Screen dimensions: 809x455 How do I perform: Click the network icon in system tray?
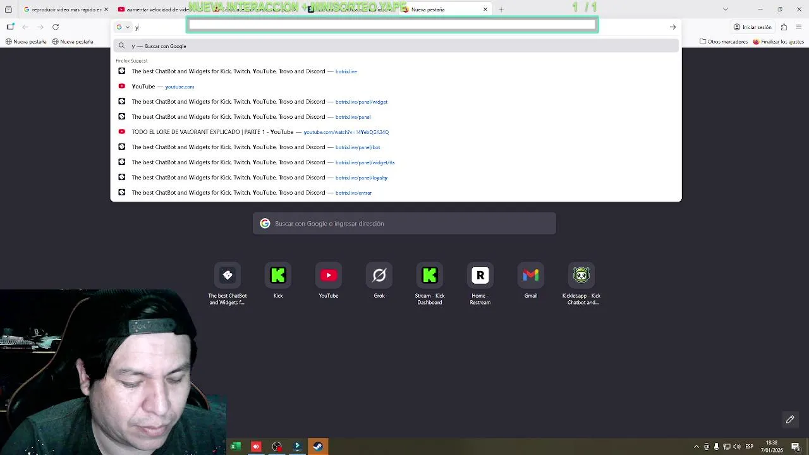(x=727, y=447)
